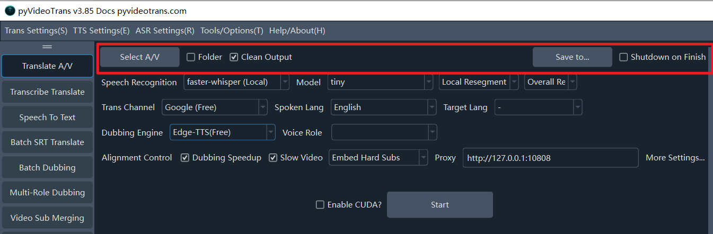
Task: Open the Trans Channel Google dropdown
Action: point(214,107)
